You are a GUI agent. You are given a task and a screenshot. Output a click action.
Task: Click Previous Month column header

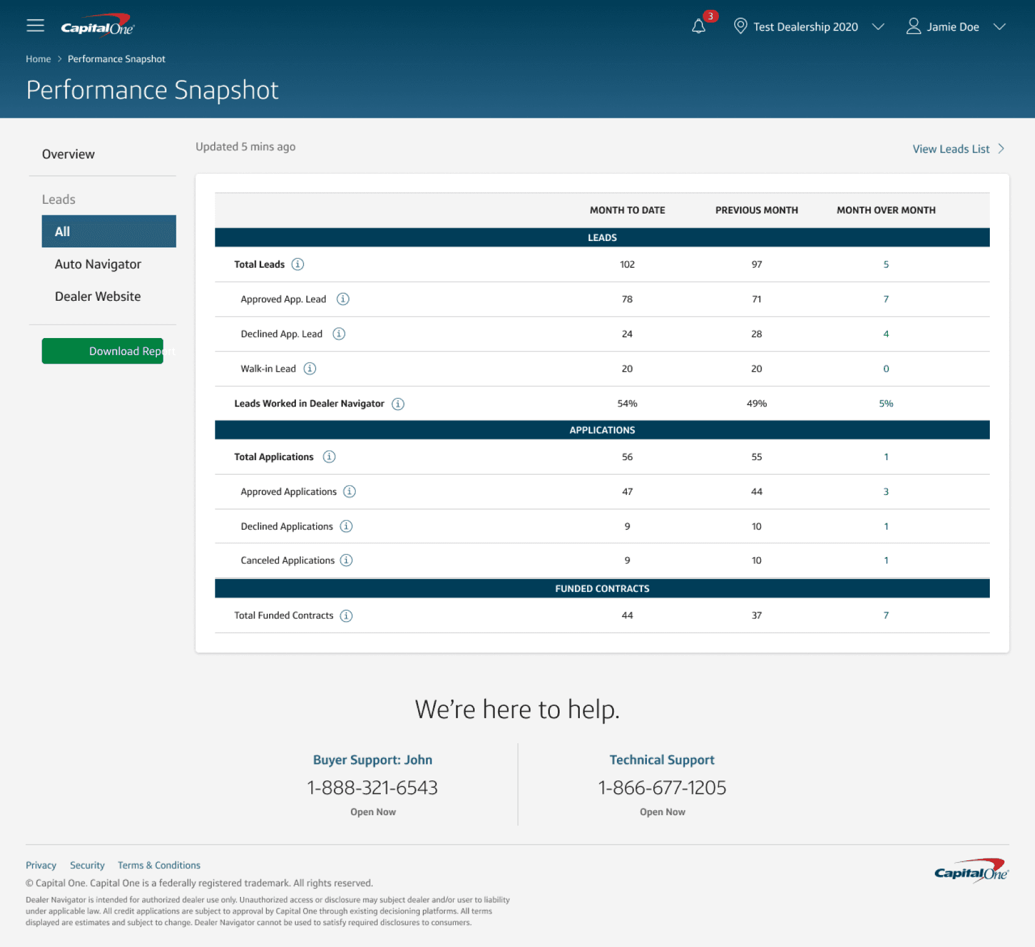pyautogui.click(x=757, y=211)
